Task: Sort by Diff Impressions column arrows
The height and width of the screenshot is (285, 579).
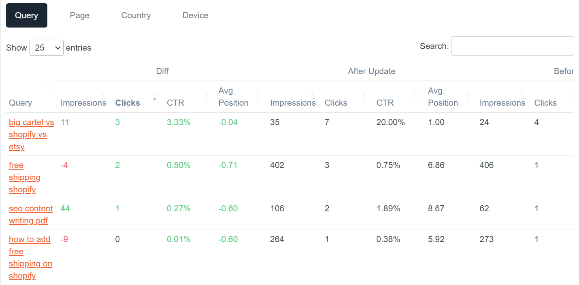Action: [103, 96]
